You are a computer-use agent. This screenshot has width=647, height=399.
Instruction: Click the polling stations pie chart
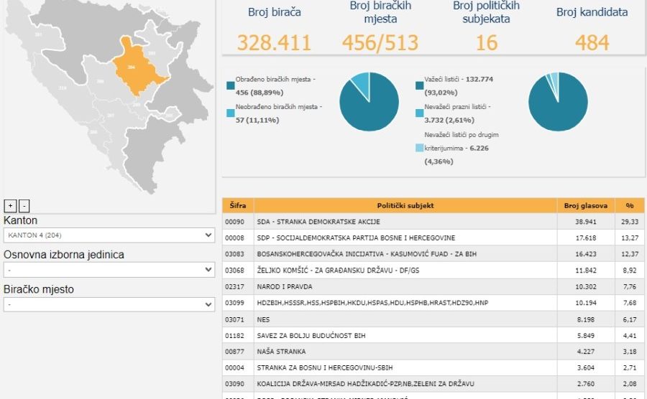click(369, 102)
